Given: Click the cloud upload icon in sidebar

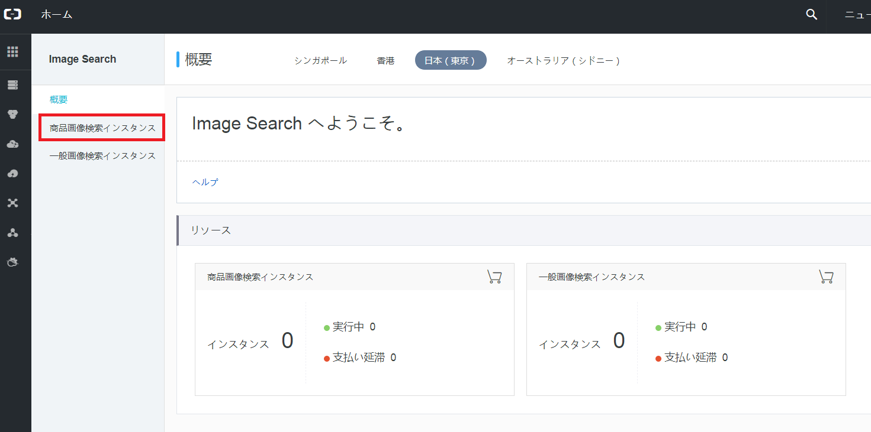Looking at the screenshot, I should [x=12, y=144].
